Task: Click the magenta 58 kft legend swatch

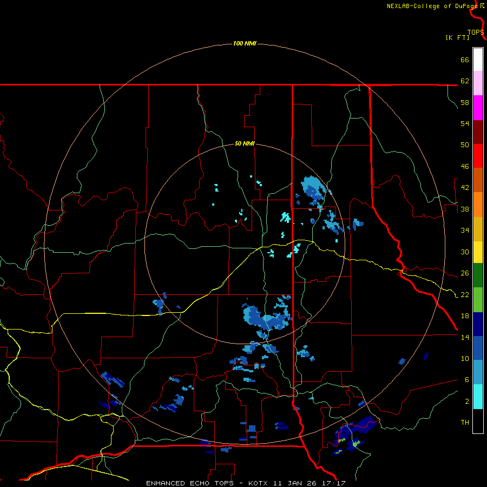Action: pyautogui.click(x=478, y=108)
